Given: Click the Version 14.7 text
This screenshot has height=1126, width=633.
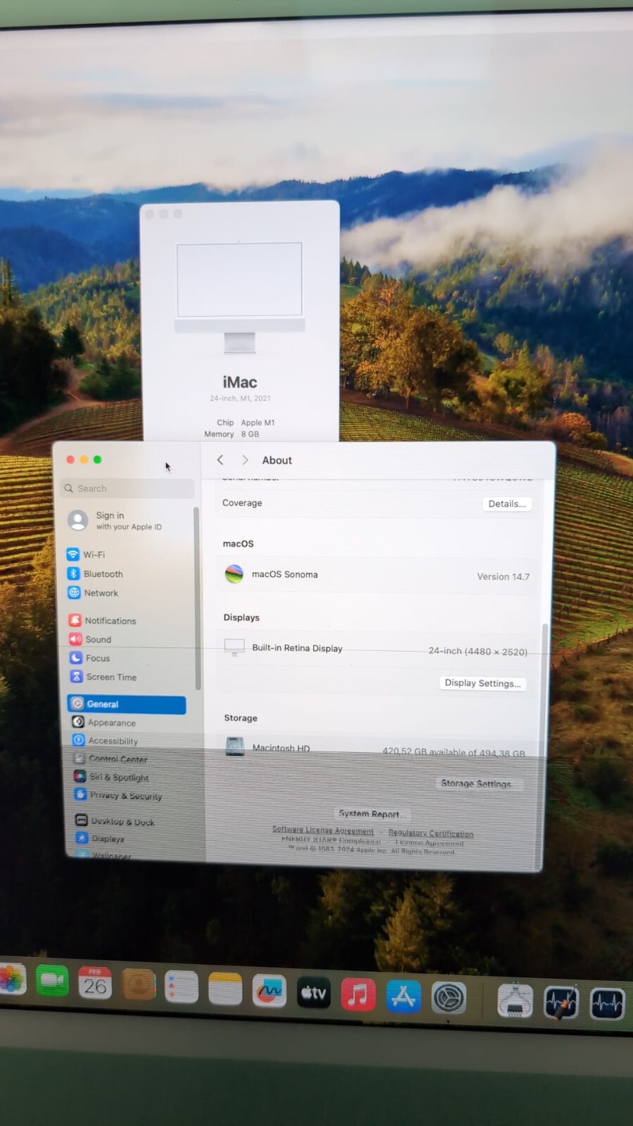Looking at the screenshot, I should [504, 576].
